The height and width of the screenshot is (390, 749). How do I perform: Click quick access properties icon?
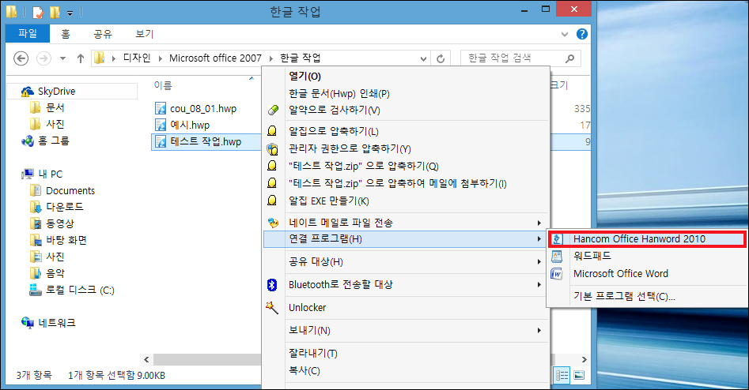tap(38, 13)
